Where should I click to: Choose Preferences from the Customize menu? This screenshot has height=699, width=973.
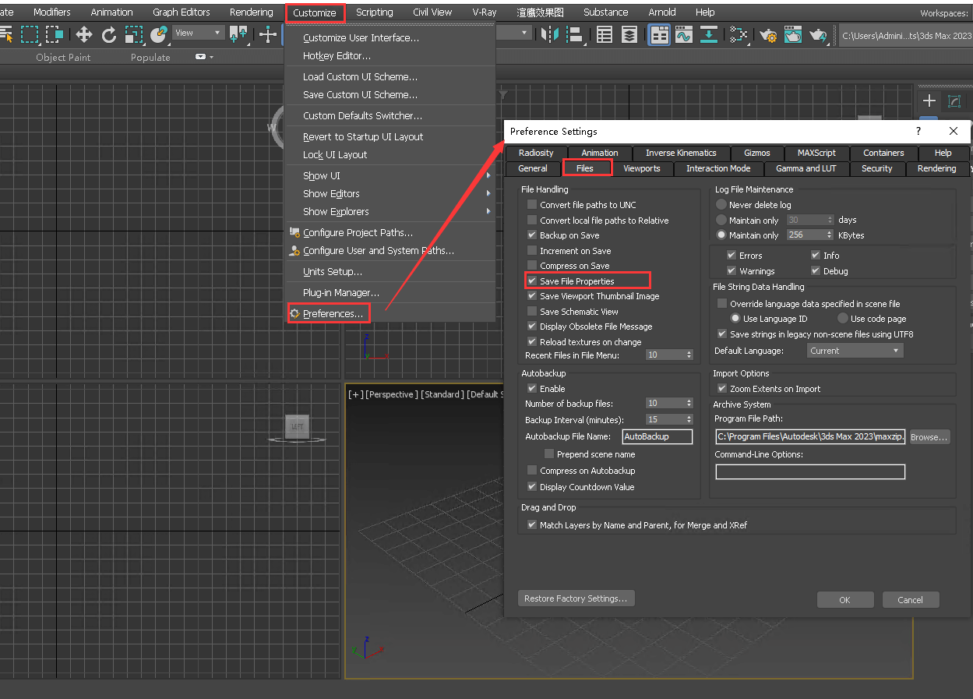333,314
